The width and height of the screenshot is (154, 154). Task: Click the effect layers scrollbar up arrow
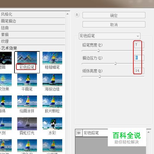click(148, 132)
